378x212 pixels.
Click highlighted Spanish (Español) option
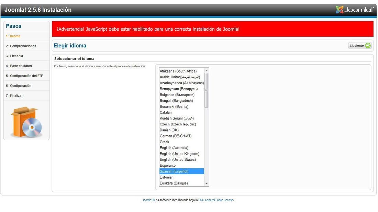point(182,171)
